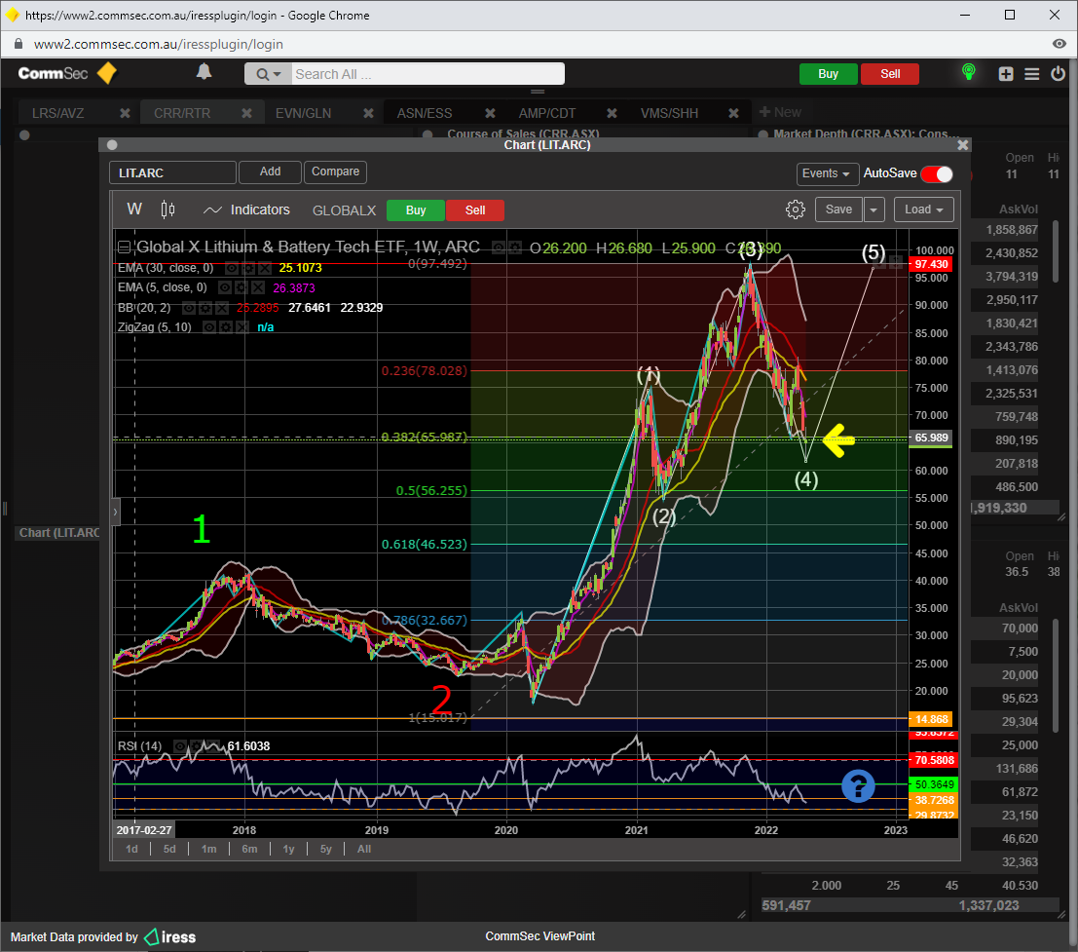Open the arrow dropdown next to Save
1078x952 pixels.
point(874,209)
